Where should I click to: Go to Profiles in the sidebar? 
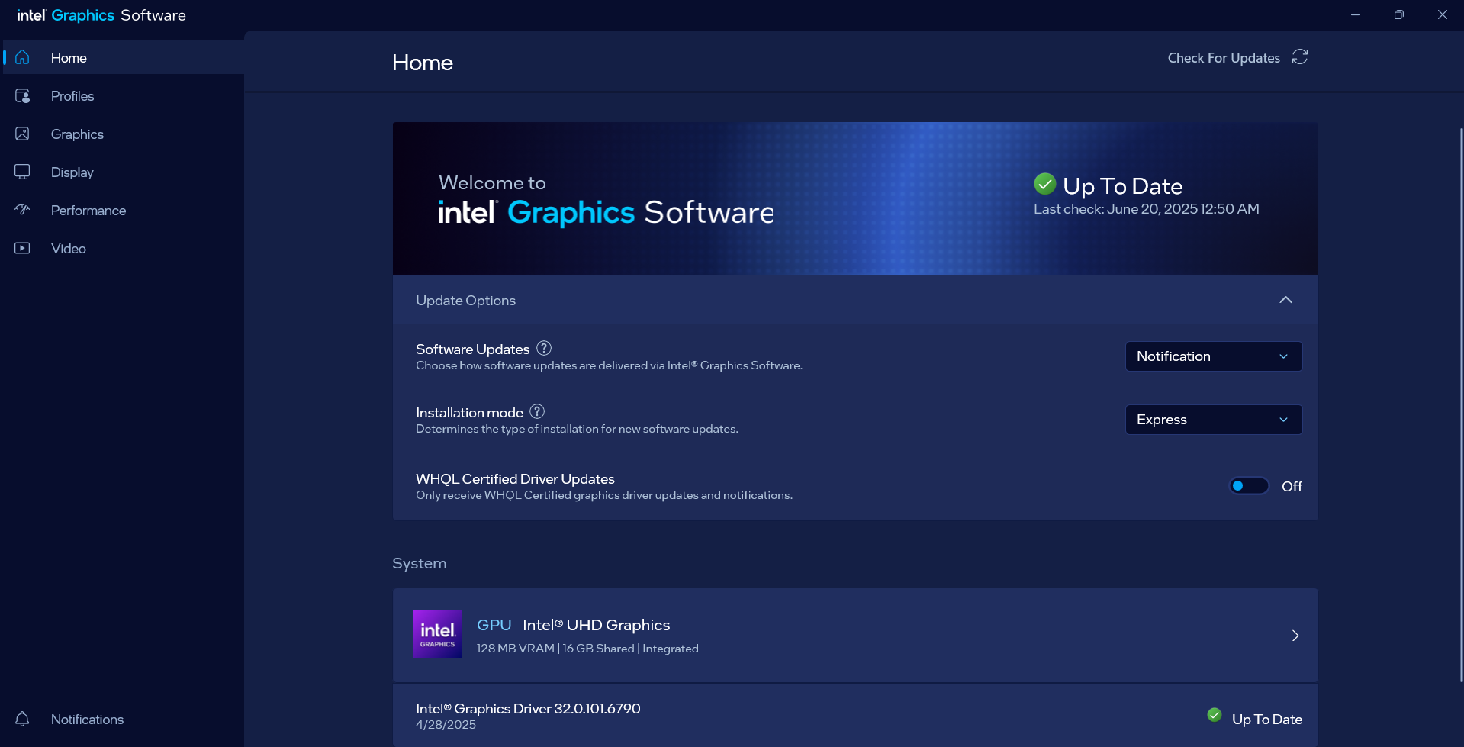click(x=124, y=95)
